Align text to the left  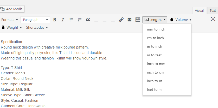point(96,20)
